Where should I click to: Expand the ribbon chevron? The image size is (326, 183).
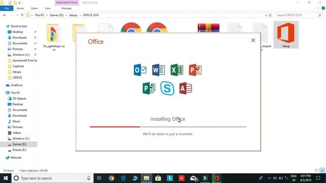point(318,8)
